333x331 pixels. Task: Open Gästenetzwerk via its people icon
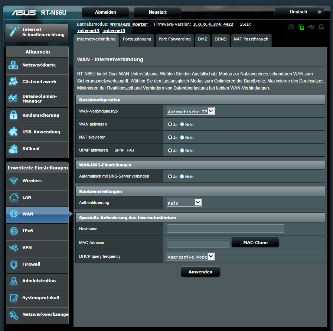coord(14,82)
